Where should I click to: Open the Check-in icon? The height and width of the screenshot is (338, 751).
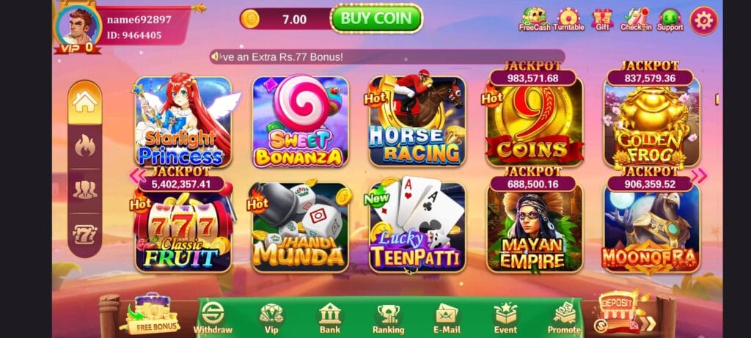[x=636, y=20]
